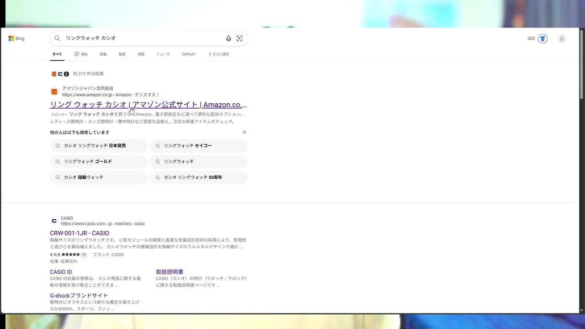585x329 pixels.
Task: Start voice search with microphone icon
Action: point(229,38)
